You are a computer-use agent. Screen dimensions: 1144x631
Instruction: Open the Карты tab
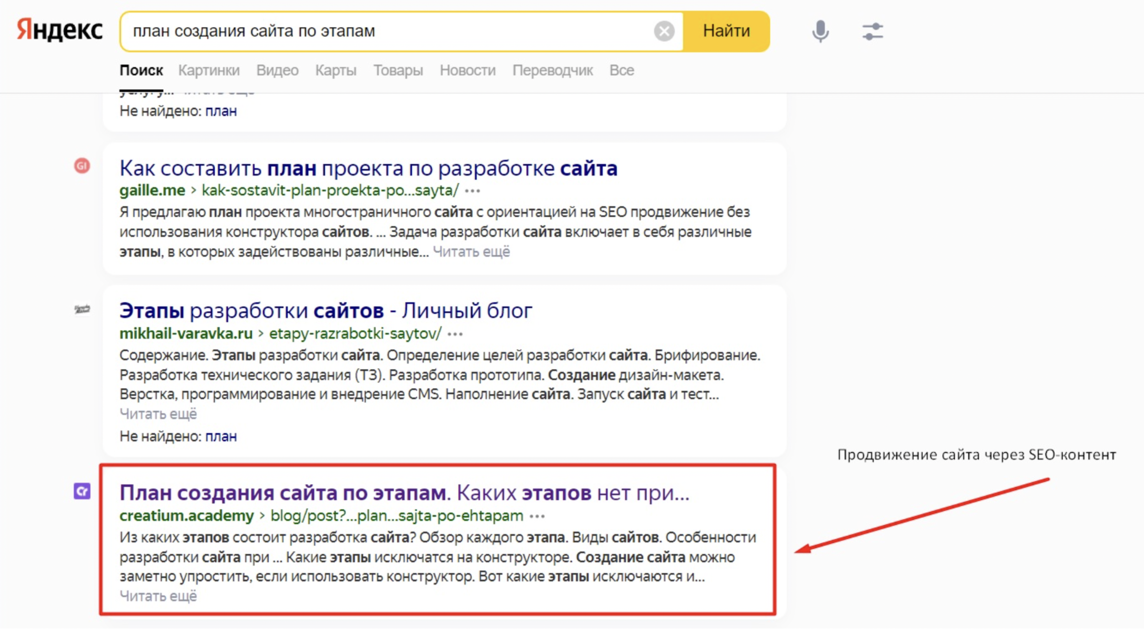point(336,71)
